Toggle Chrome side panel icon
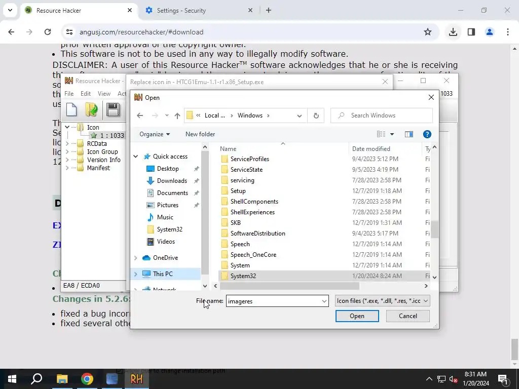The width and height of the screenshot is (519, 389). 471,32
